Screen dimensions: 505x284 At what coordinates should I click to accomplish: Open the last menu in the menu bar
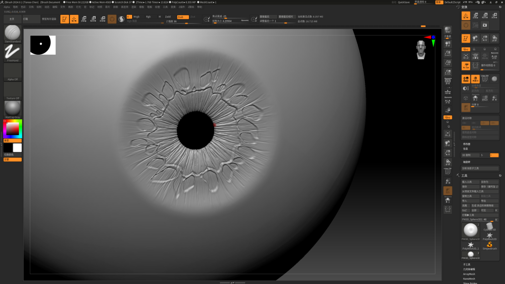[x=199, y=7]
